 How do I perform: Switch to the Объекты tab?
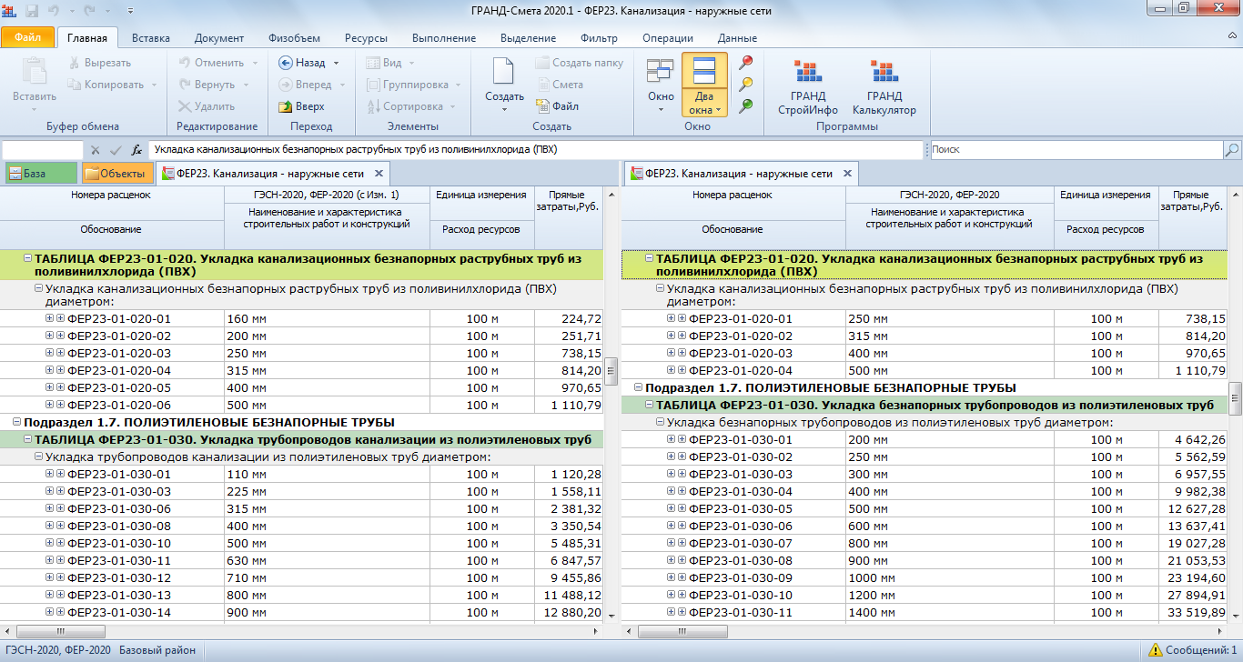[x=115, y=174]
